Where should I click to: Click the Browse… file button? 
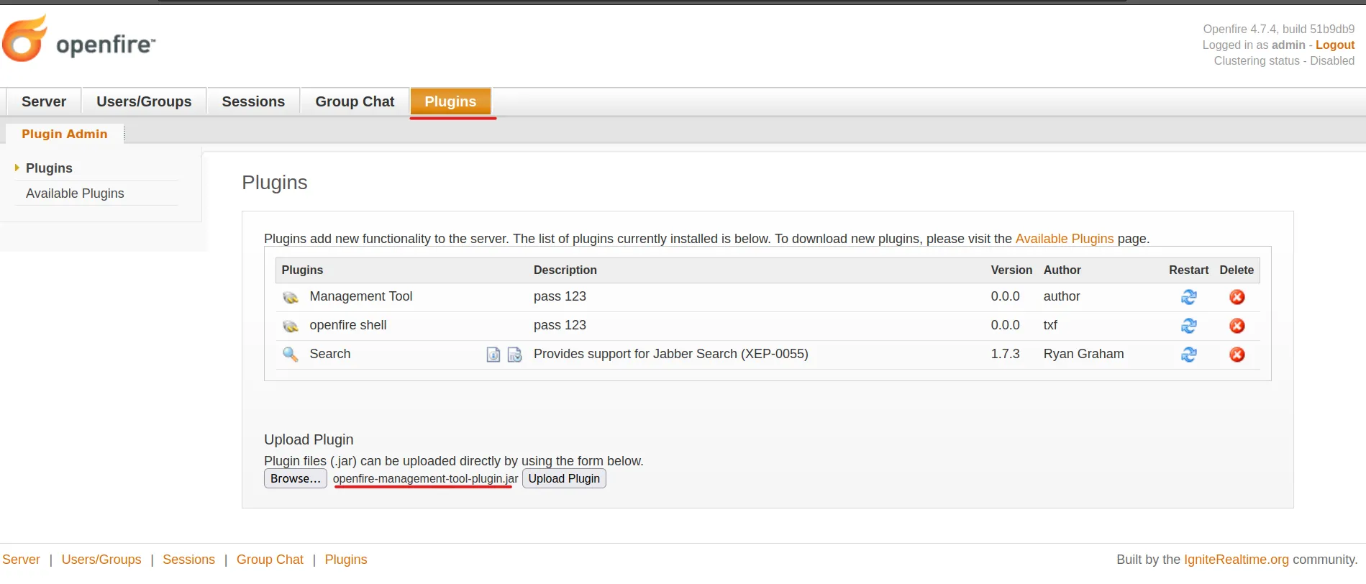tap(296, 478)
